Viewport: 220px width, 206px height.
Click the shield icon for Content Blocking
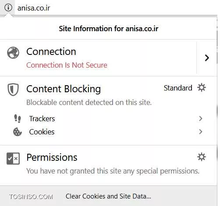click(13, 90)
